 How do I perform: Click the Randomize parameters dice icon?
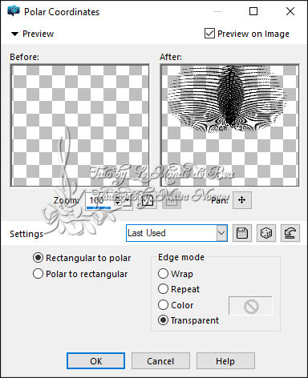click(266, 233)
